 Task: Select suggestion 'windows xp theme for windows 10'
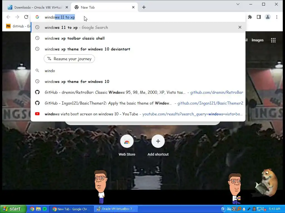pos(138,82)
